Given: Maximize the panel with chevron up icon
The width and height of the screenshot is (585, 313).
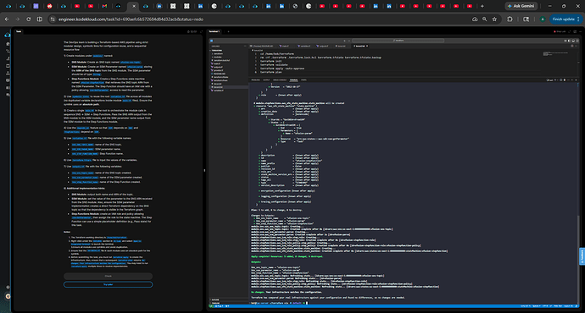Looking at the screenshot, I should [572, 80].
